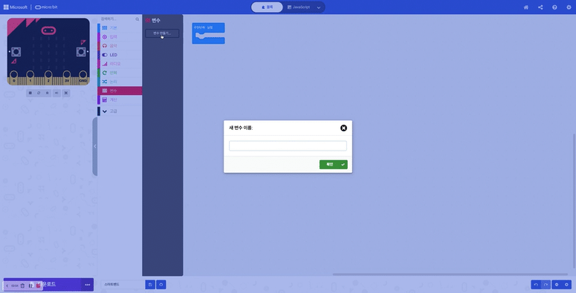Screen dimensions: 576x293
Task: Open the settings gear icon
Action: 569,7
